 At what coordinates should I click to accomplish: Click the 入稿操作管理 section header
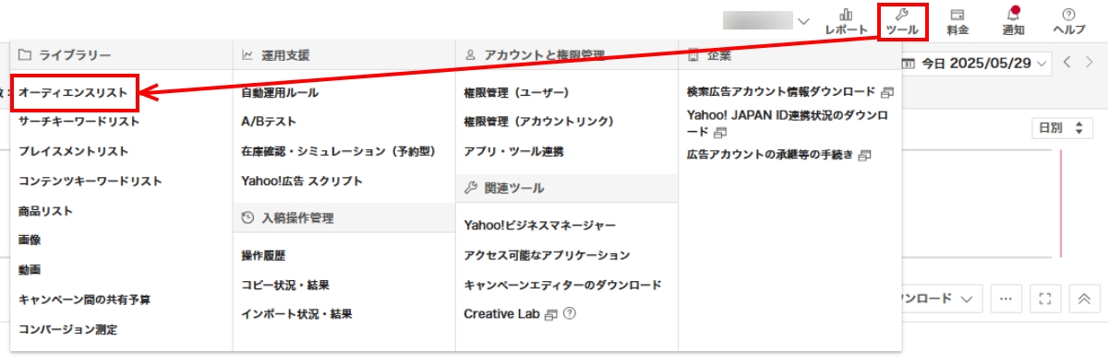point(343,218)
